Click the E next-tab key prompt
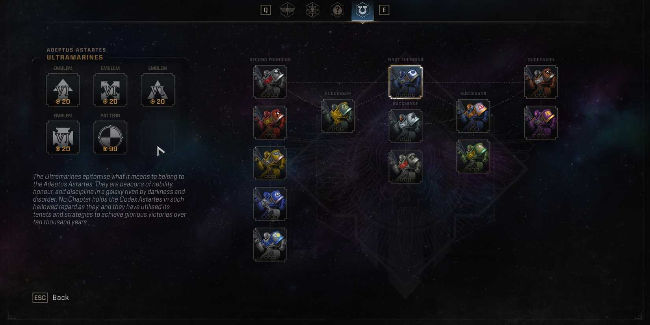Screen dimensions: 650x325 [x=384, y=10]
